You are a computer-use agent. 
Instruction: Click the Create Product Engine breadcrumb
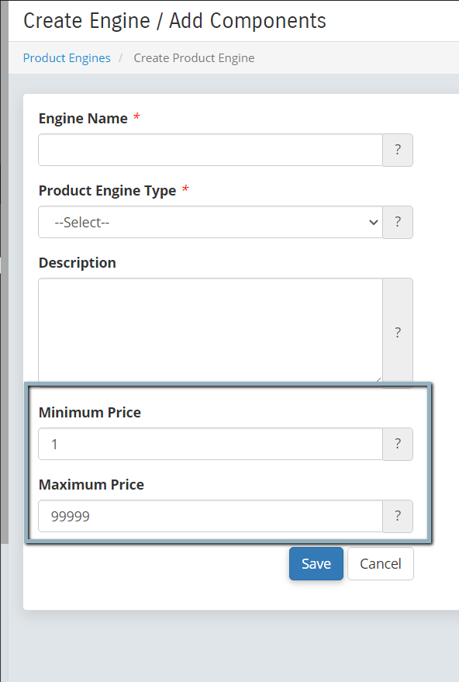click(x=194, y=58)
